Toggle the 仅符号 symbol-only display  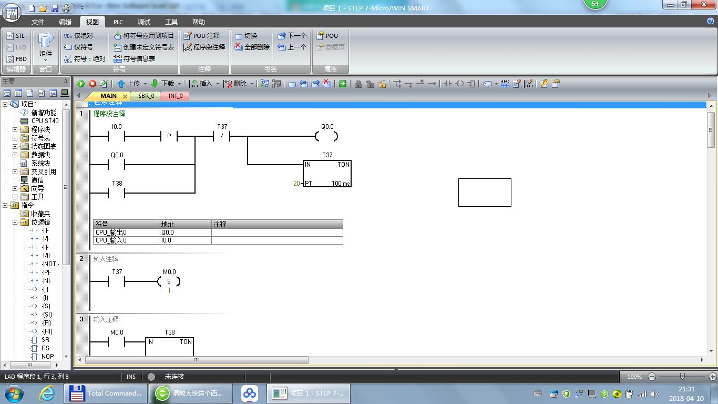pos(78,47)
